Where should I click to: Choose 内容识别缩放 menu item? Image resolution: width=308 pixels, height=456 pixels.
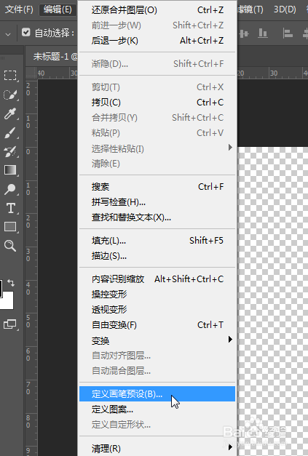pos(157,279)
